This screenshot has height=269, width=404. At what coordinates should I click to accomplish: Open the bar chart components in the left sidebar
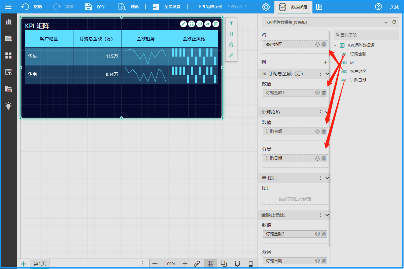[8, 22]
